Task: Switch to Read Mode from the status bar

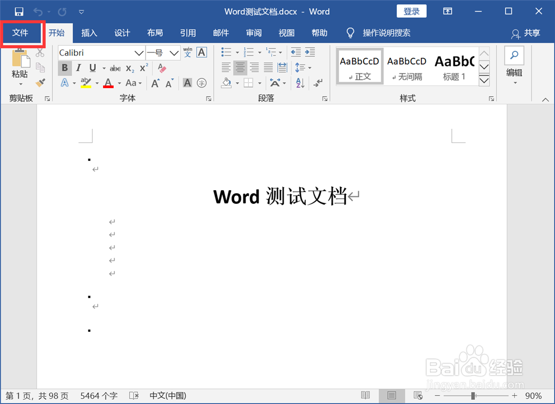Action: click(x=365, y=395)
